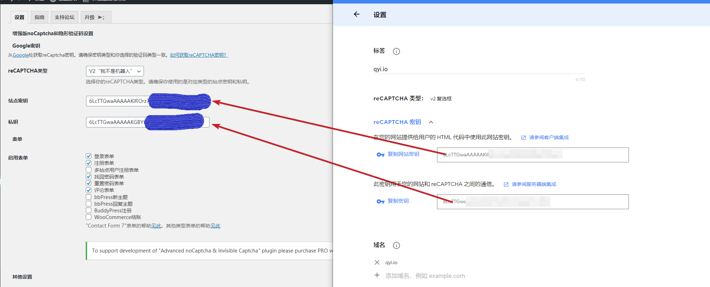Switch to the 指南 tab
This screenshot has width=710, height=287.
(x=40, y=17)
